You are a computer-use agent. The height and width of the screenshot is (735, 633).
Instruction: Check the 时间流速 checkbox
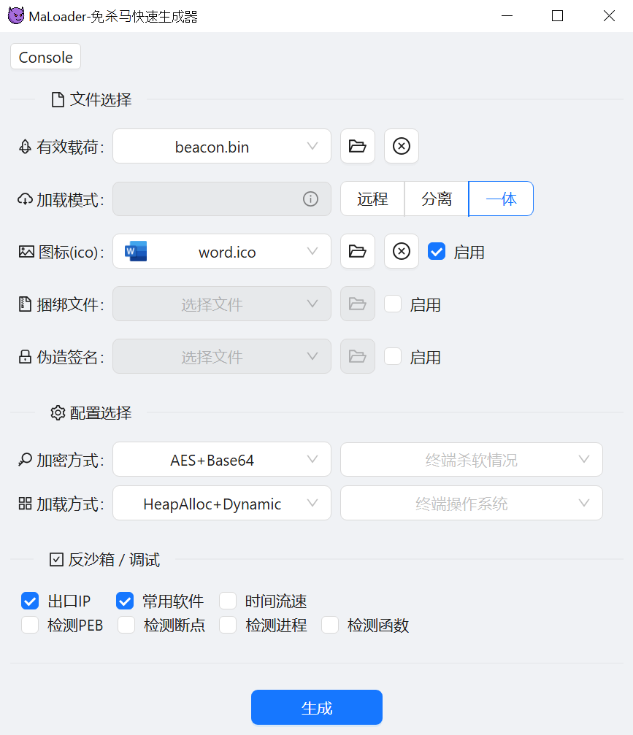click(x=228, y=601)
